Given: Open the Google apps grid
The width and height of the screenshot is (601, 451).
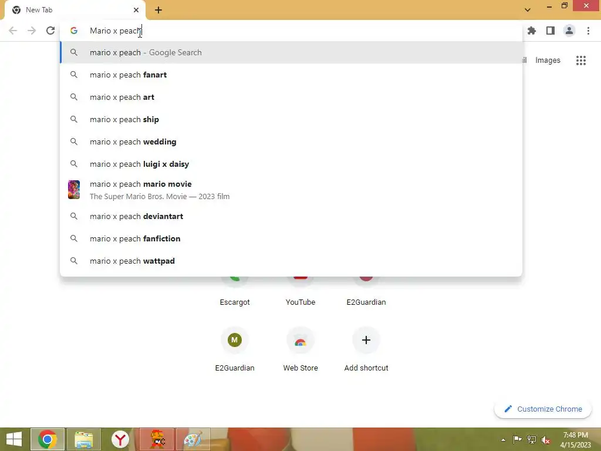Looking at the screenshot, I should tap(581, 60).
